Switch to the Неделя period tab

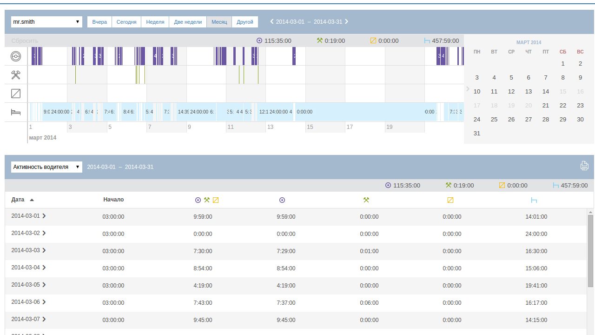pos(155,22)
